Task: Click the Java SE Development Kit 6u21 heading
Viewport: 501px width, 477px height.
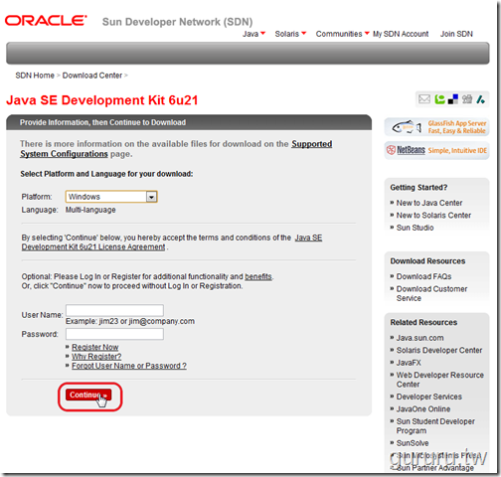Action: coord(102,100)
